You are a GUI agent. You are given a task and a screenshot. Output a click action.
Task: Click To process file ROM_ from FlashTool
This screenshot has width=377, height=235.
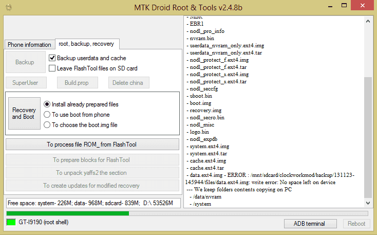[x=92, y=144]
